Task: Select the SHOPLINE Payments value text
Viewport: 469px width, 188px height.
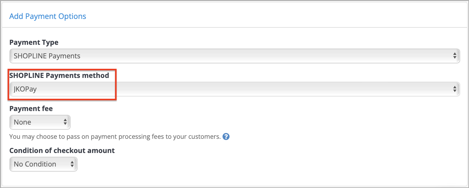Action: (47, 56)
